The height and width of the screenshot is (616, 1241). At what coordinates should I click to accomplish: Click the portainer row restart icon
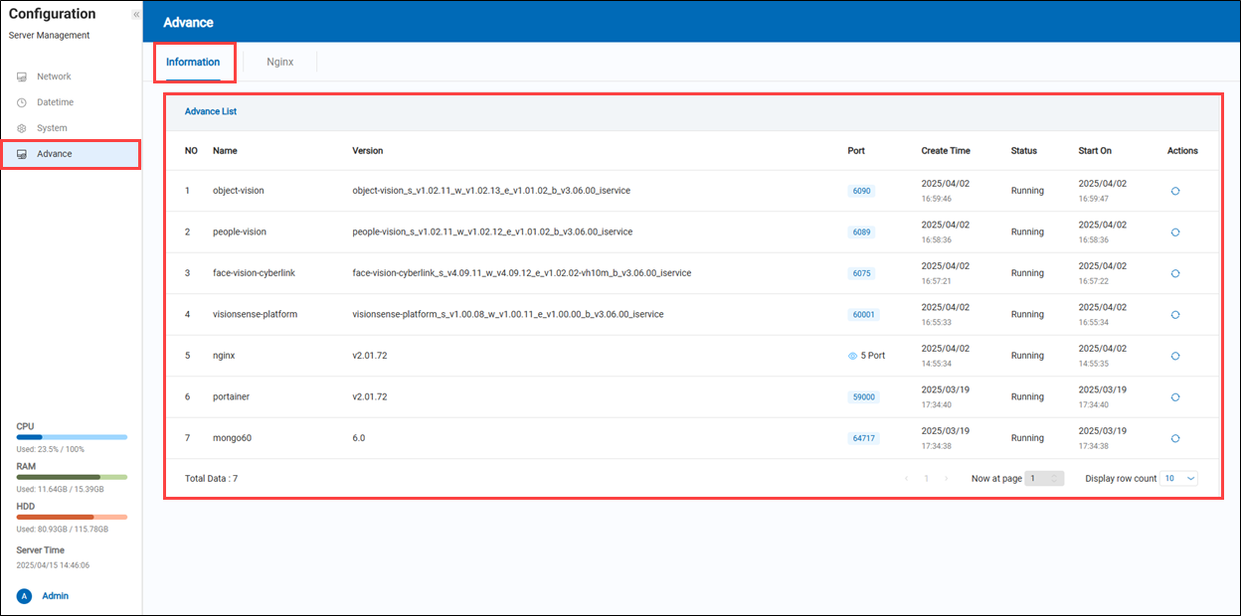click(1175, 397)
